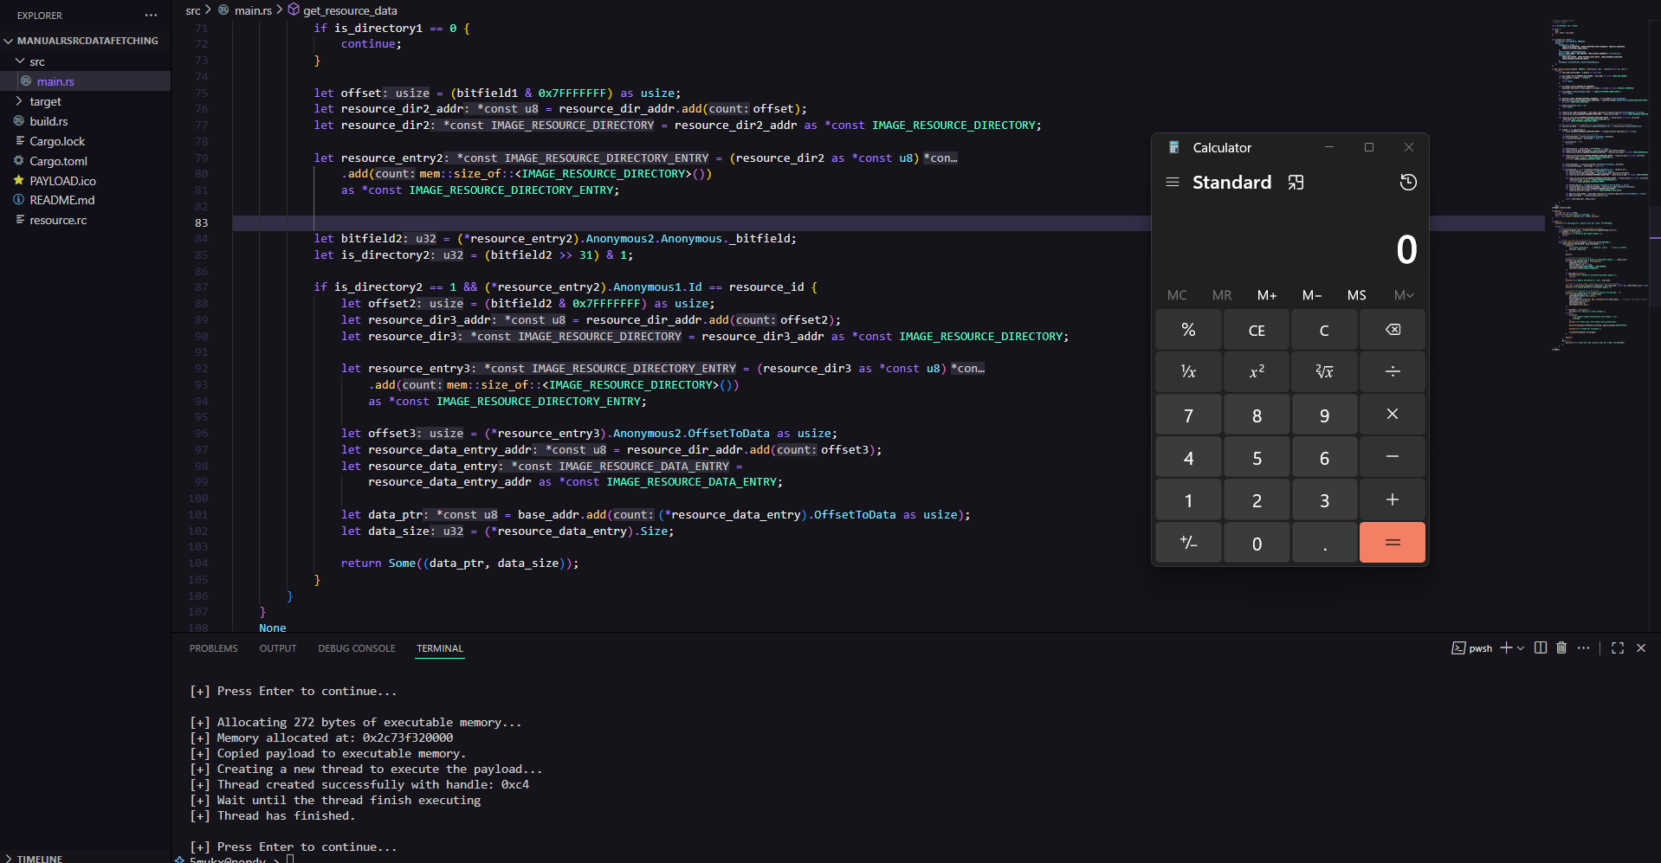The height and width of the screenshot is (863, 1661).
Task: Click the Standard mode title in Calculator
Action: tap(1231, 183)
